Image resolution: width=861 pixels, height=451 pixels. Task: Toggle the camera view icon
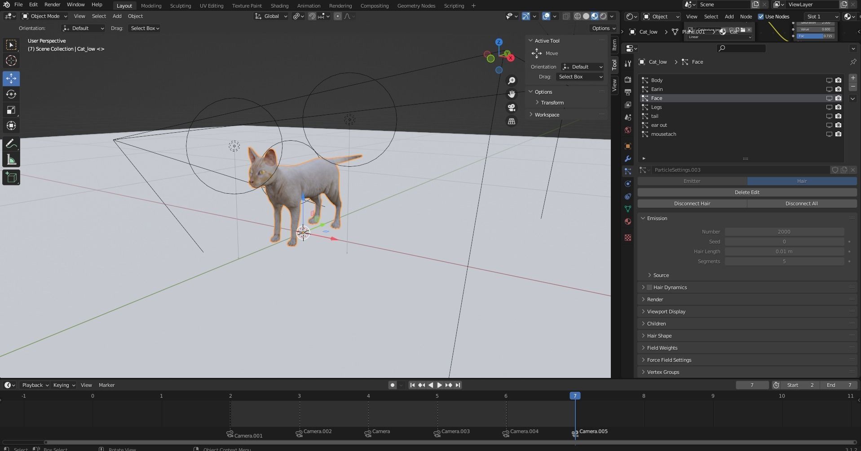click(512, 108)
